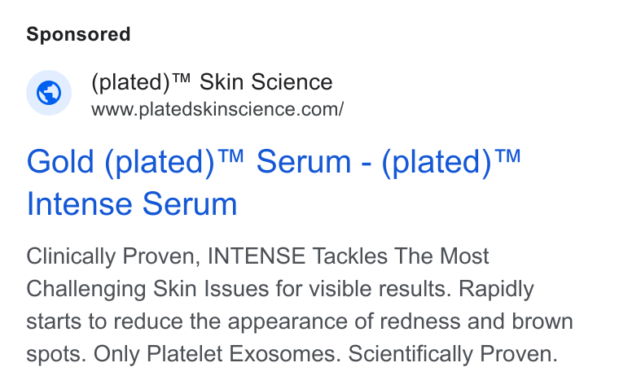Click Skin Science in the advertiser name
Viewport: 619px width, 389px height.
pos(266,82)
